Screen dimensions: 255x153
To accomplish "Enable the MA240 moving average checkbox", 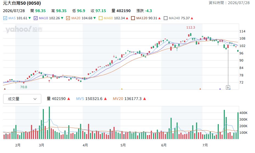I will click(165, 18).
